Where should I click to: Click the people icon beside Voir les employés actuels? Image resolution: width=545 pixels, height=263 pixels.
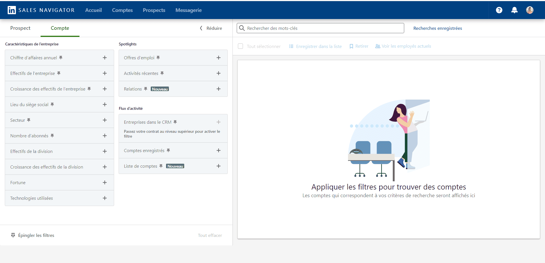point(378,46)
